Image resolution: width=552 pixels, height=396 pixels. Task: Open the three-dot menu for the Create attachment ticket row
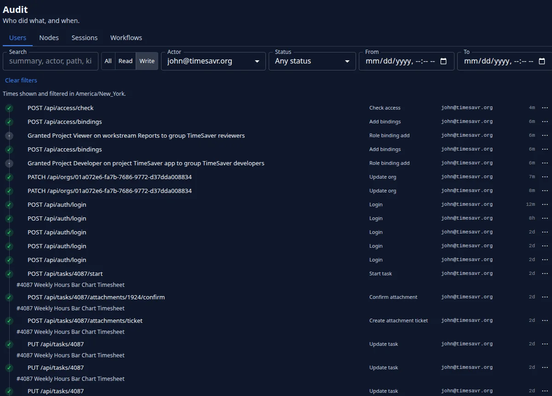pos(545,320)
